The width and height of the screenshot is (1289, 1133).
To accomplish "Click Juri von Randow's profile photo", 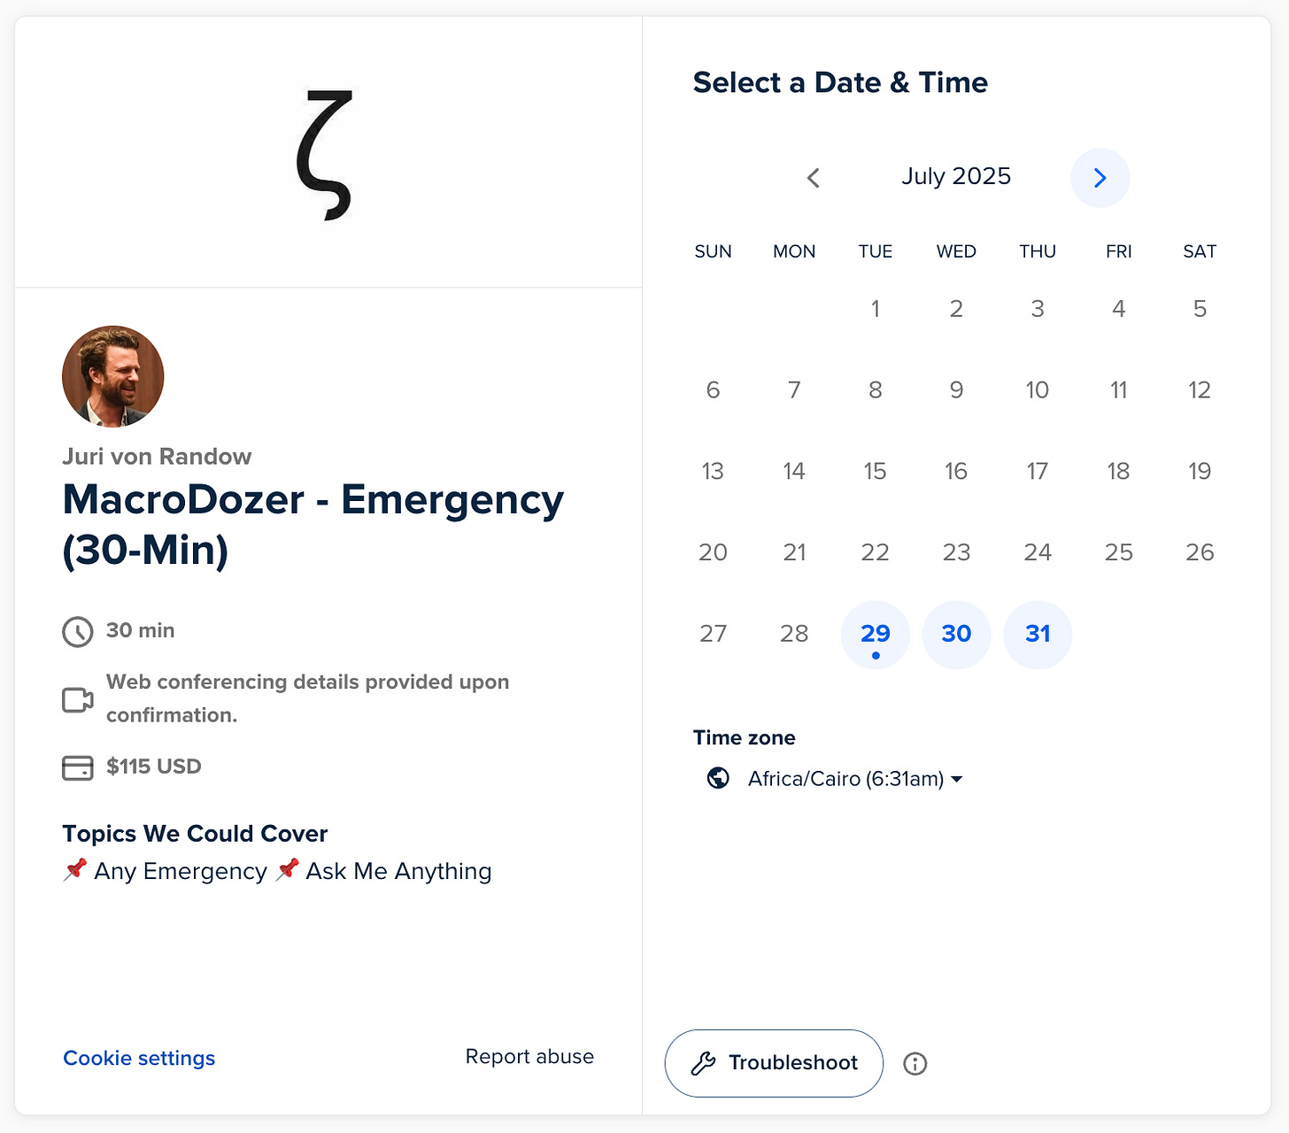I will [112, 376].
